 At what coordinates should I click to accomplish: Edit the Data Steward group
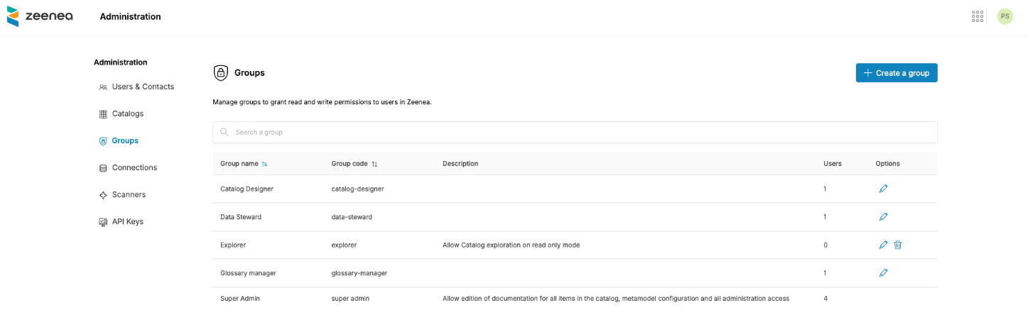883,216
